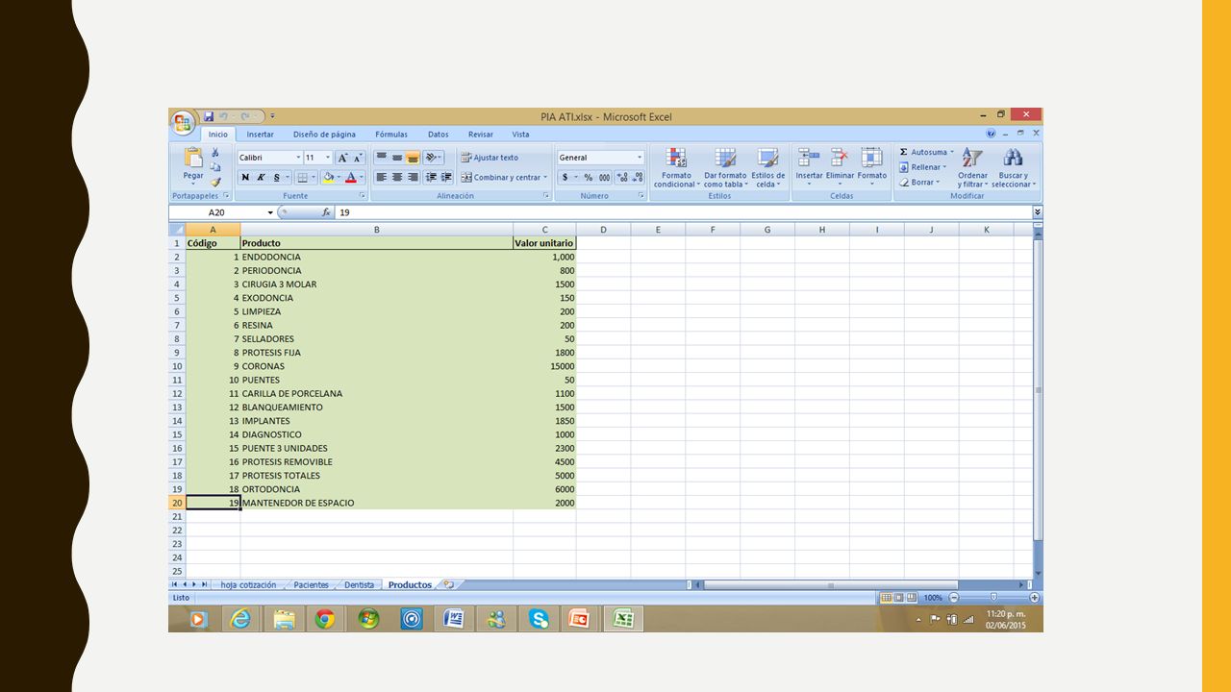Click the Cut scissors icon

(x=215, y=153)
